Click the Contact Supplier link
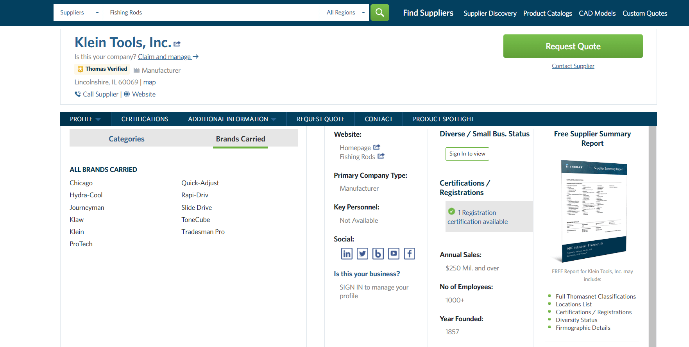The image size is (689, 347). (573, 66)
